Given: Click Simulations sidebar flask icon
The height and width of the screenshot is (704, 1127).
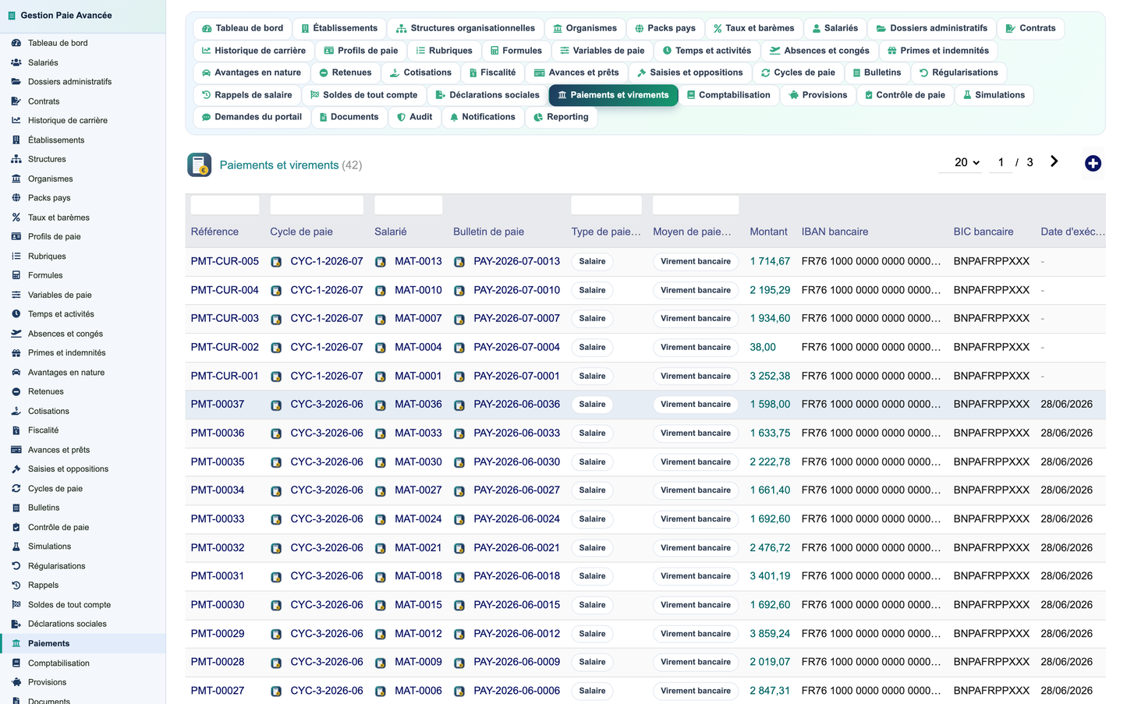Looking at the screenshot, I should coord(16,547).
